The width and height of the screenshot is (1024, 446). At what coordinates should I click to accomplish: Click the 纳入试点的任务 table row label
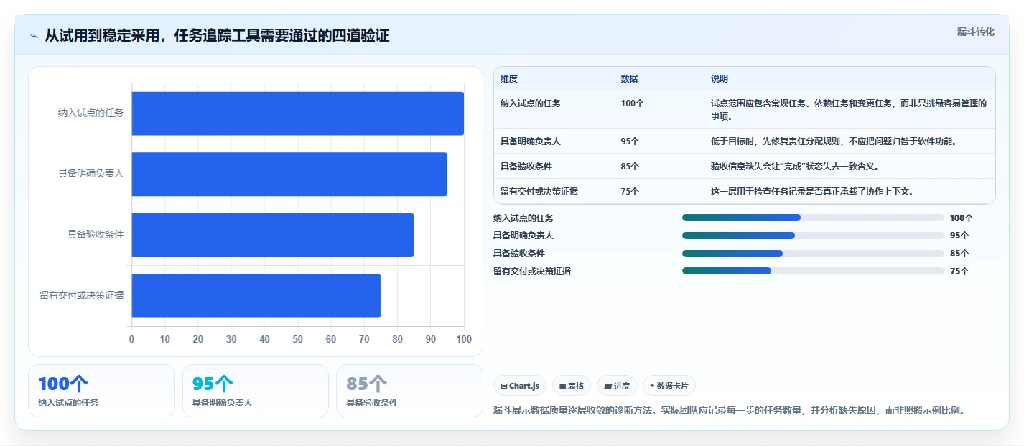[x=531, y=103]
